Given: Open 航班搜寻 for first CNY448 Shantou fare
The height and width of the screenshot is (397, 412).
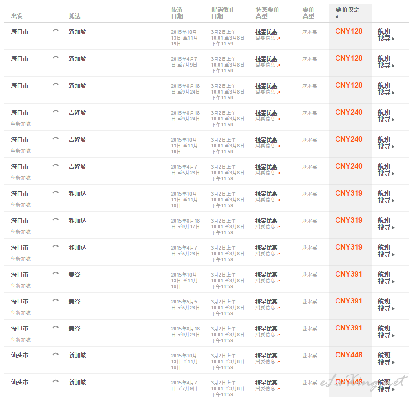Looking at the screenshot, I should pos(386,358).
